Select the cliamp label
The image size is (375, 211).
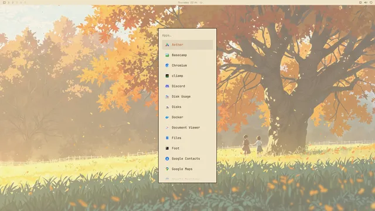click(x=177, y=76)
